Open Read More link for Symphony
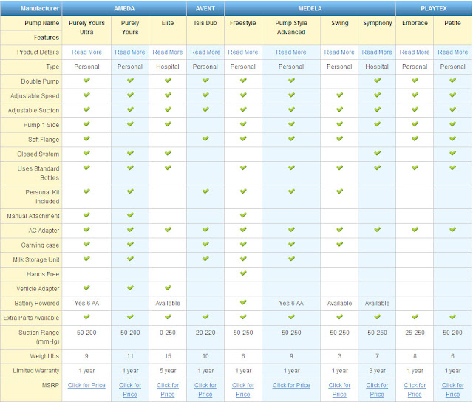 pyautogui.click(x=377, y=52)
